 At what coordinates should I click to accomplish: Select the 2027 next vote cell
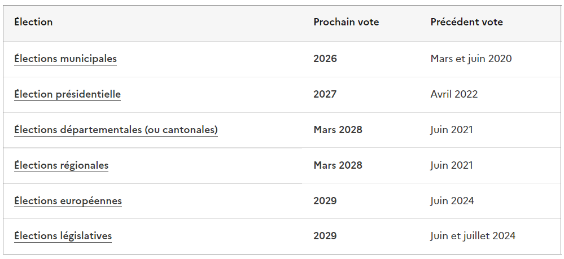[x=325, y=94]
